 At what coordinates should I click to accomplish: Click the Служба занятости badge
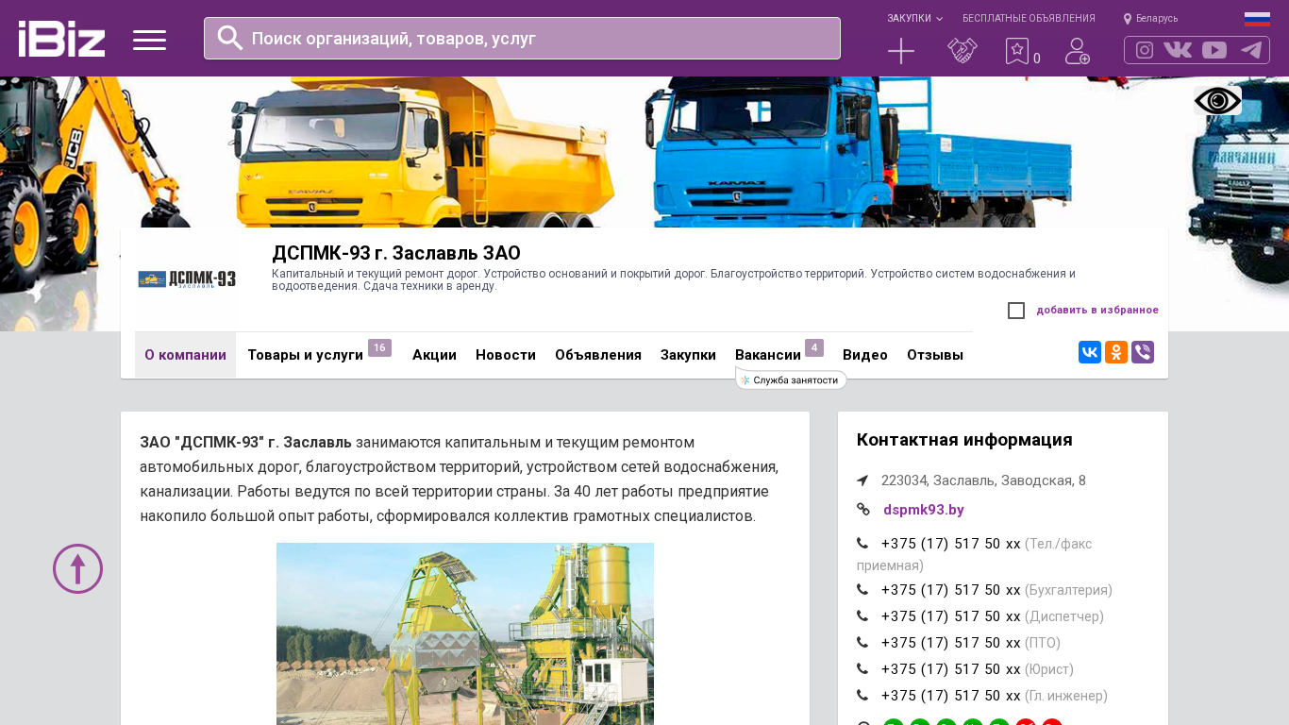tap(792, 379)
